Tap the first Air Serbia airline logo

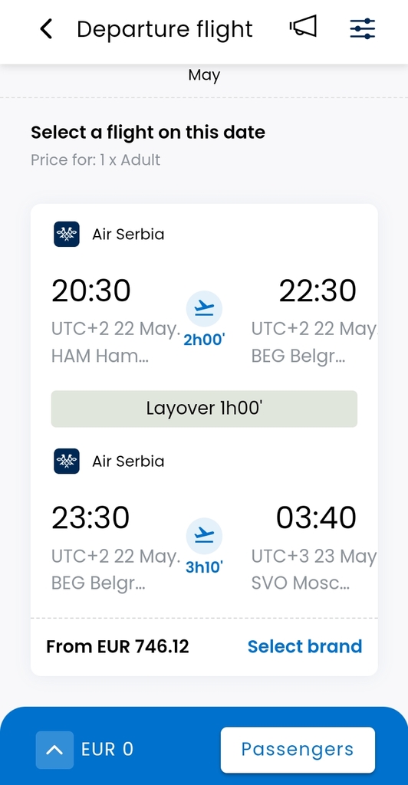[x=67, y=234]
